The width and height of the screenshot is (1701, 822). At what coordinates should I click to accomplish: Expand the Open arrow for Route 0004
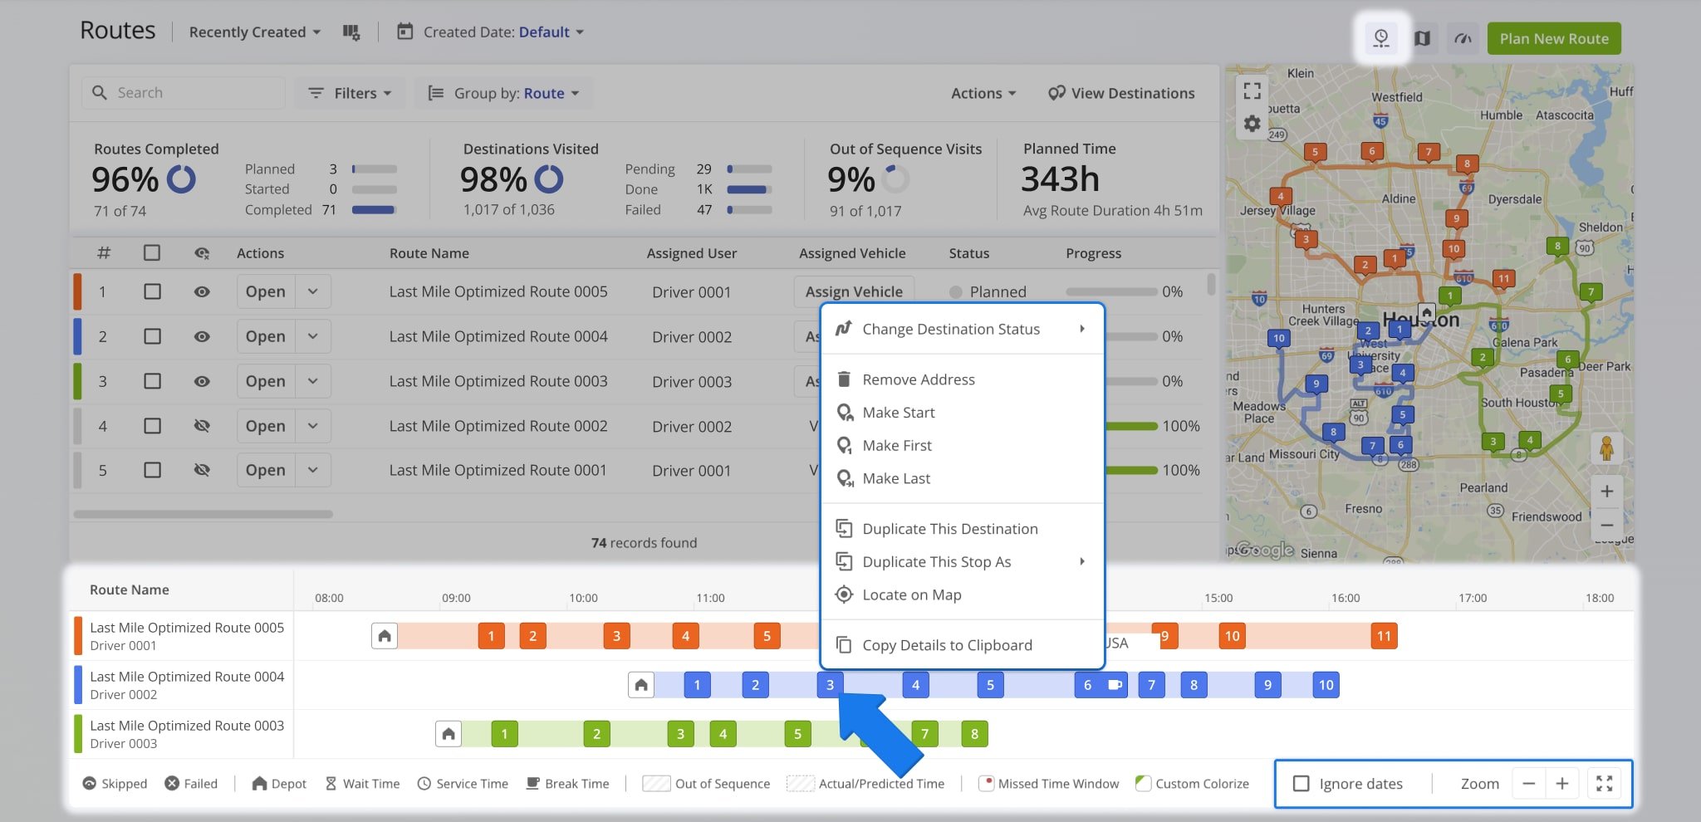pyautogui.click(x=313, y=336)
